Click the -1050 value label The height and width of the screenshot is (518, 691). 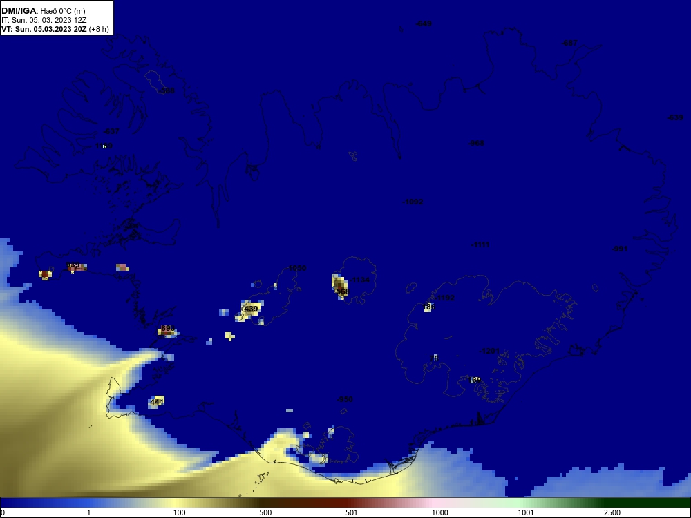coord(296,268)
